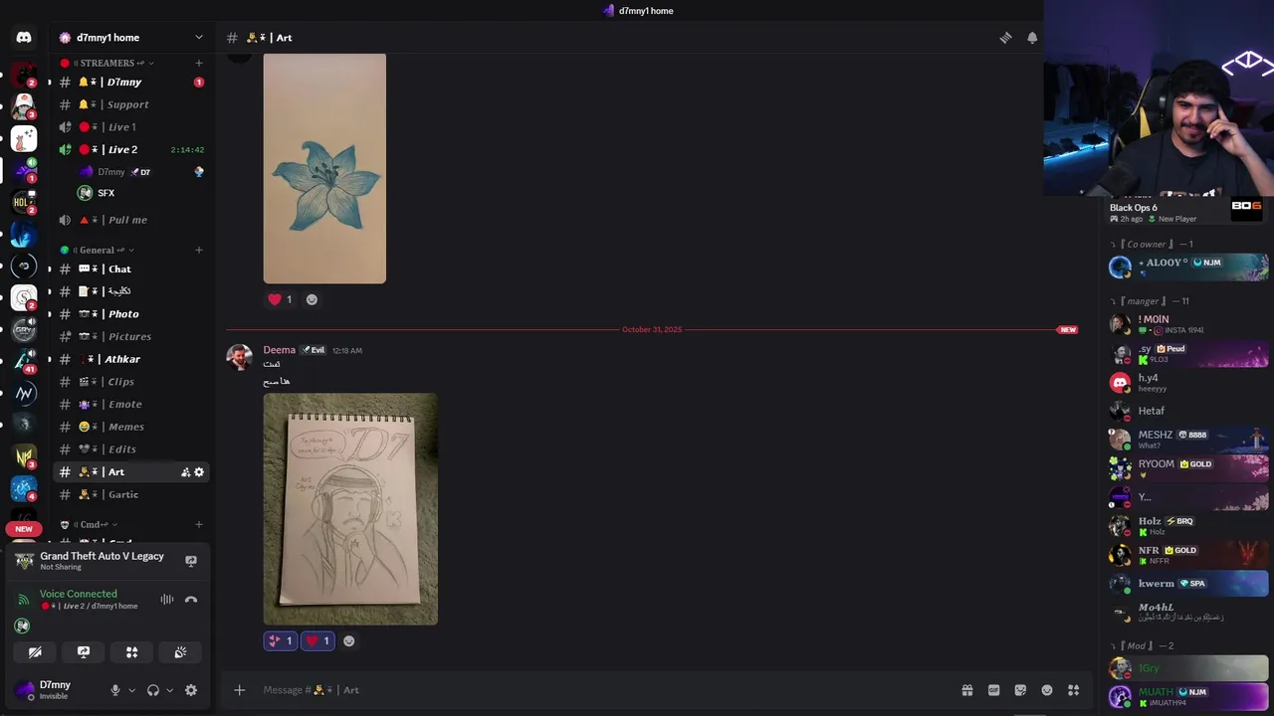Collapse the Cmd category
The image size is (1274, 716).
click(90, 524)
